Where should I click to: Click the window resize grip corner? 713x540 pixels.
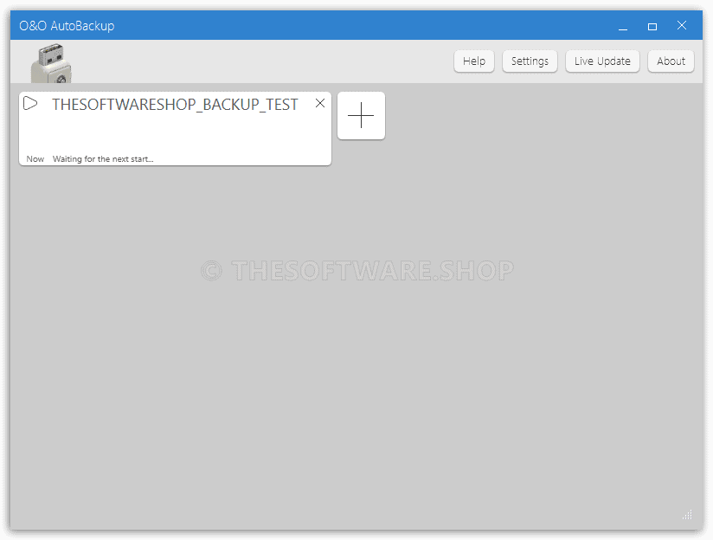click(x=687, y=514)
